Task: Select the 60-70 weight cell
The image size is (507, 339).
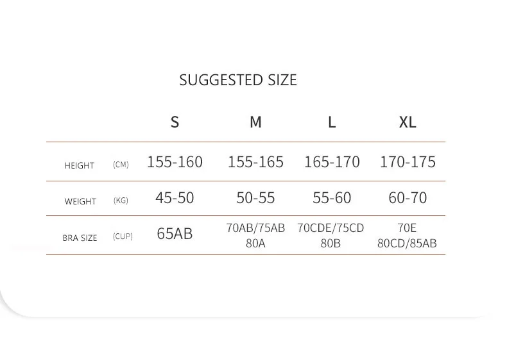Action: pos(408,198)
